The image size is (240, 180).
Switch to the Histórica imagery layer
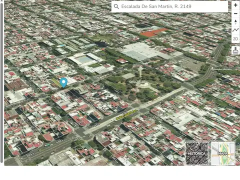tap(196, 153)
